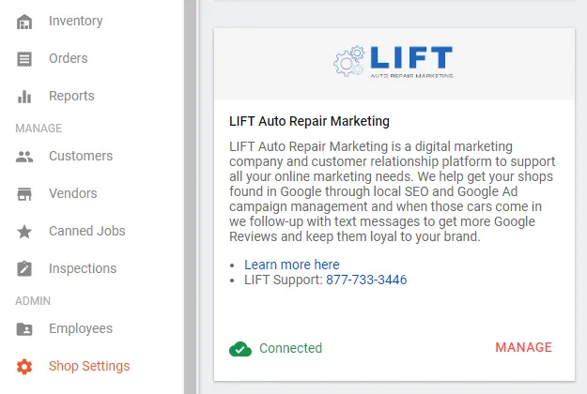Click the Reports bar chart icon
Image resolution: width=587 pixels, height=394 pixels.
point(24,97)
